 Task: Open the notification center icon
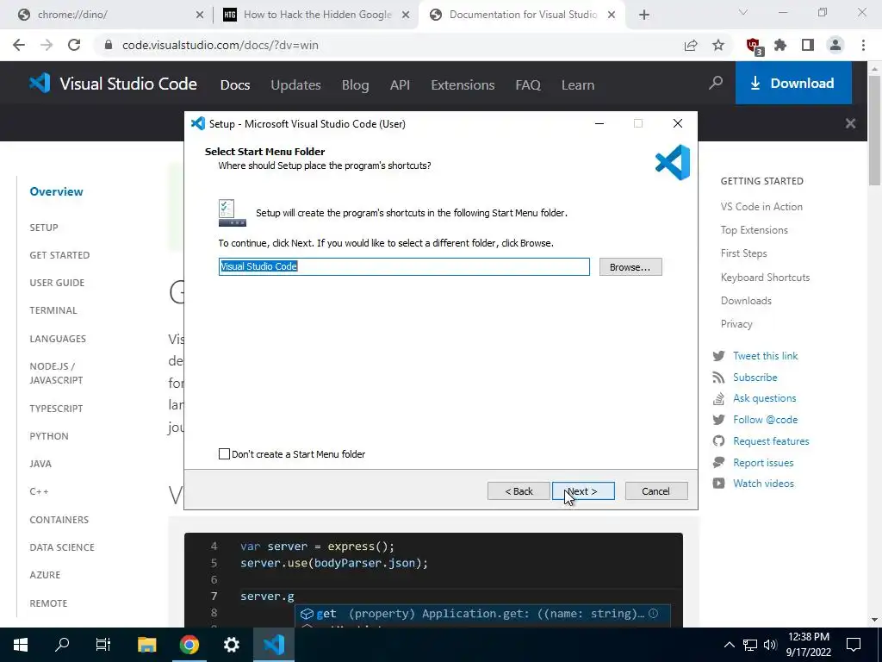854,645
